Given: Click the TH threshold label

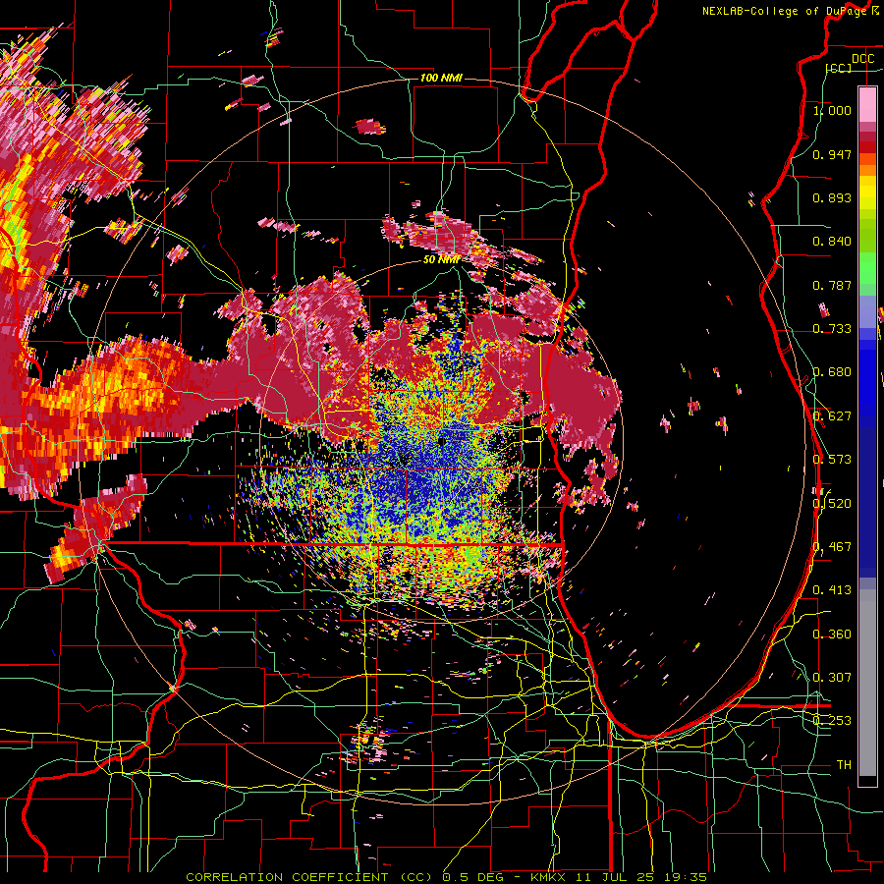Looking at the screenshot, I should (x=844, y=765).
